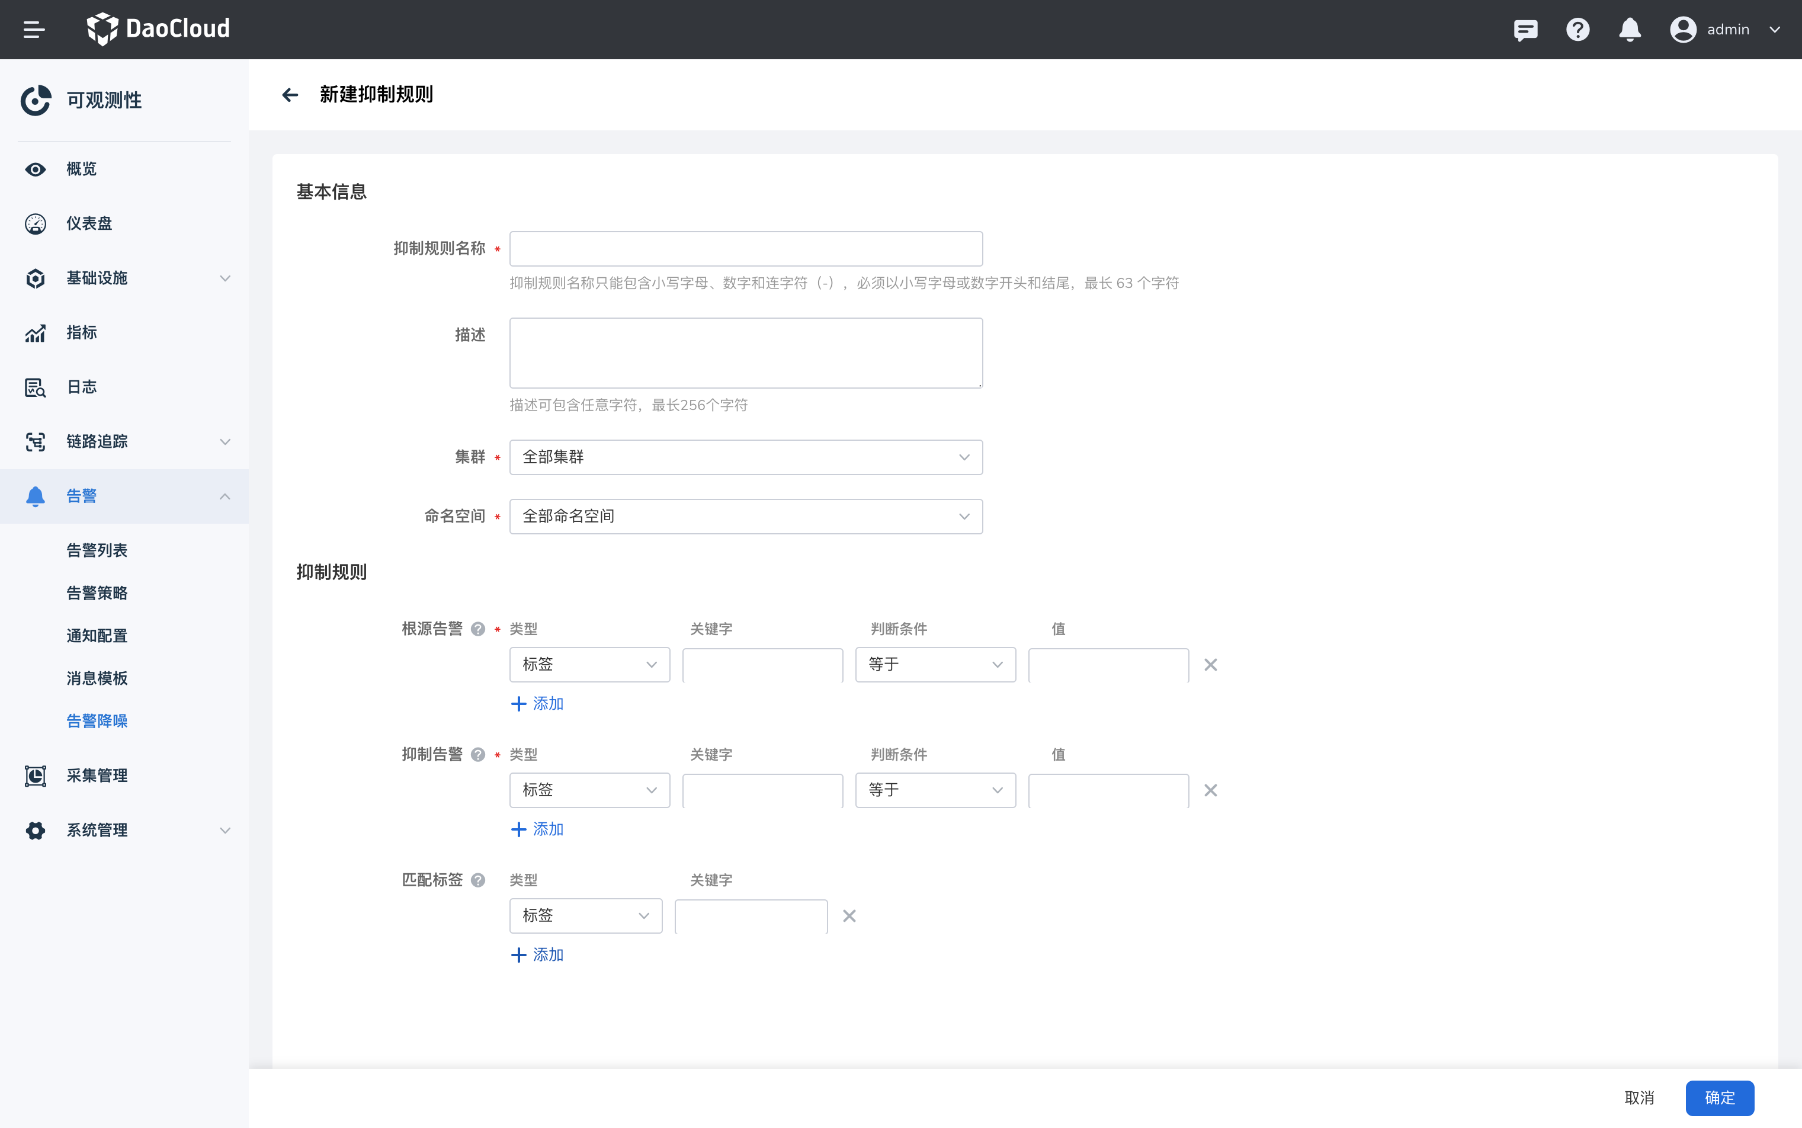The height and width of the screenshot is (1128, 1802).
Task: Click the hamburger menu icon
Action: pos(34,30)
